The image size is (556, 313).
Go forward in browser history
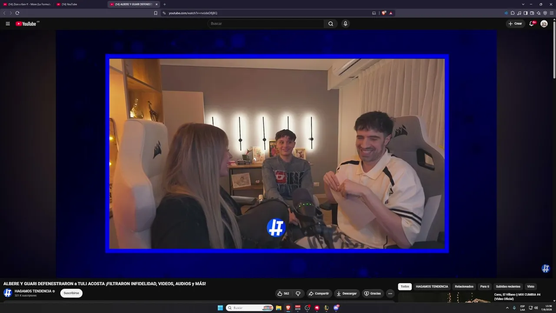(10, 13)
